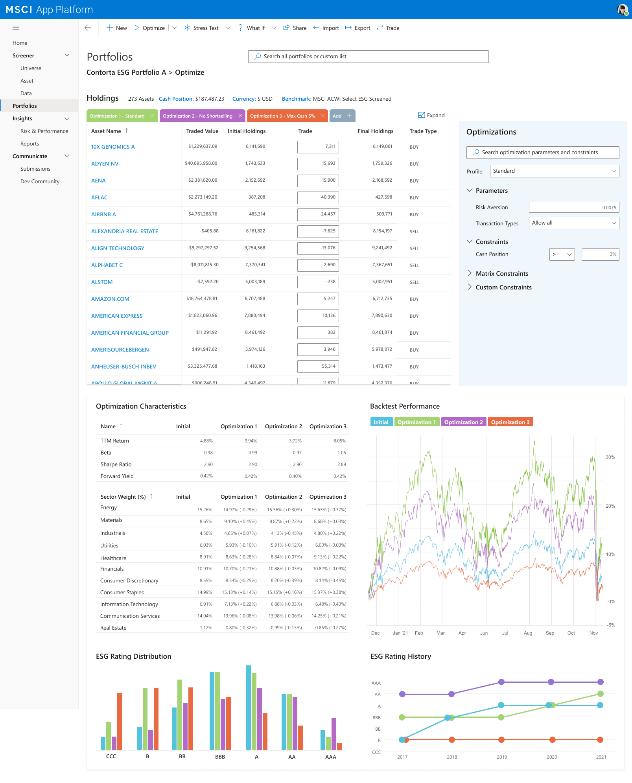
Task: Click the Cash Position header label
Action: 176,99
